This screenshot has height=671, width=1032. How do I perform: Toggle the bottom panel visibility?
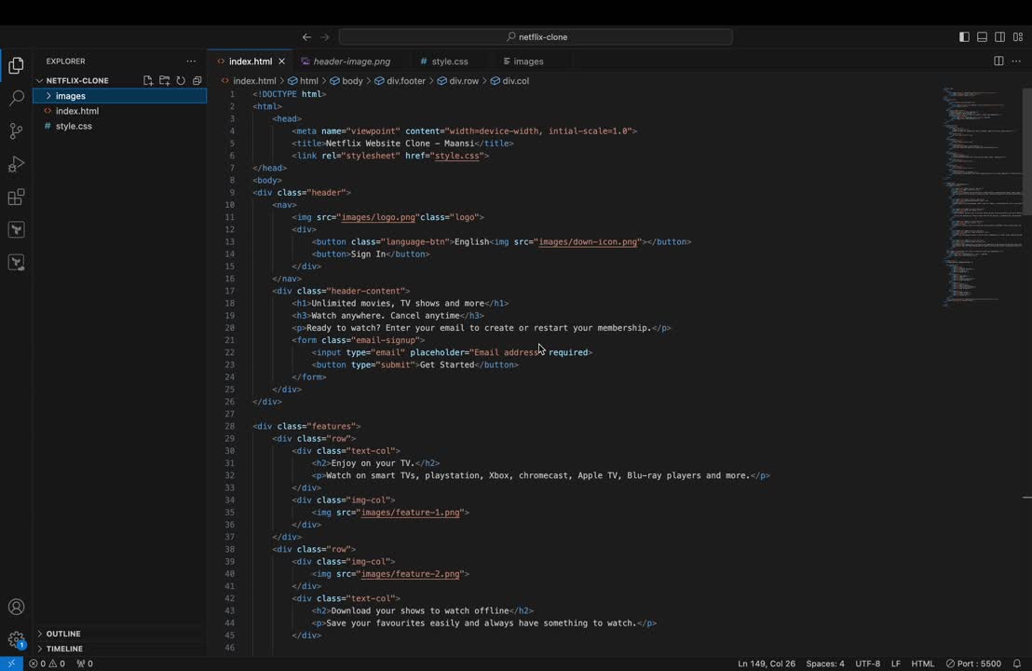(982, 37)
